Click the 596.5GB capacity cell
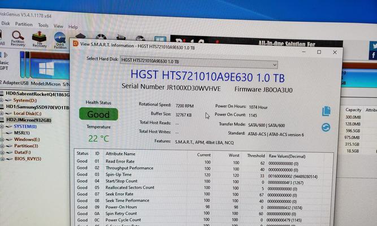This screenshot has height=226, width=377. point(353,131)
